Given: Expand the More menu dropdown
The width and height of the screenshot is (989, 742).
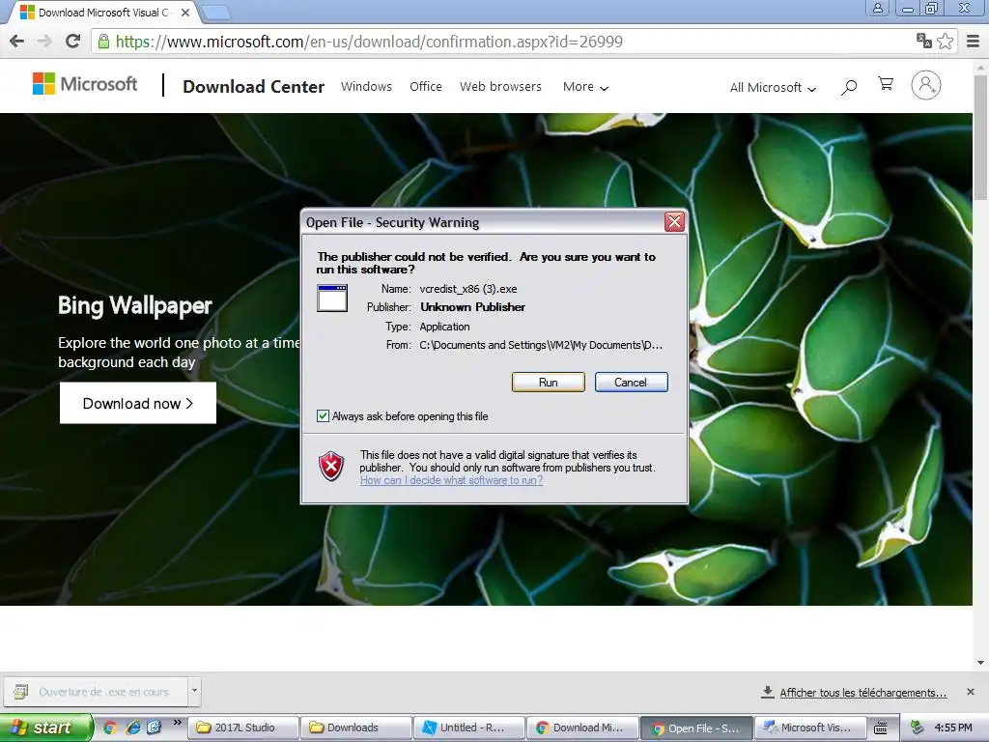Looking at the screenshot, I should click(585, 87).
